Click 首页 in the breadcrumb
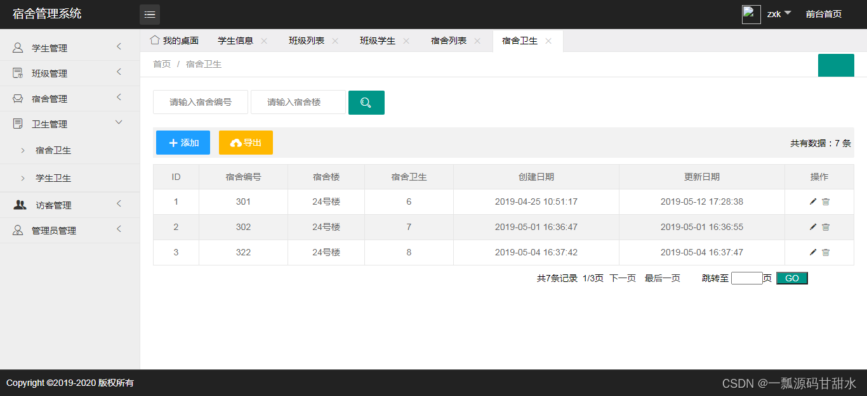Viewport: 867px width, 396px height. (x=162, y=64)
